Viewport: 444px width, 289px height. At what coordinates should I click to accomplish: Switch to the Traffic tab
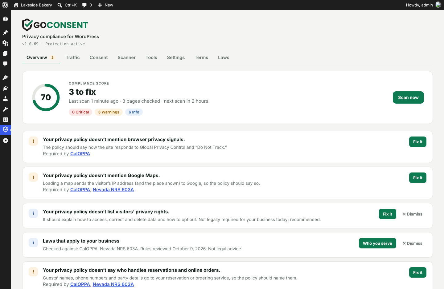[73, 57]
